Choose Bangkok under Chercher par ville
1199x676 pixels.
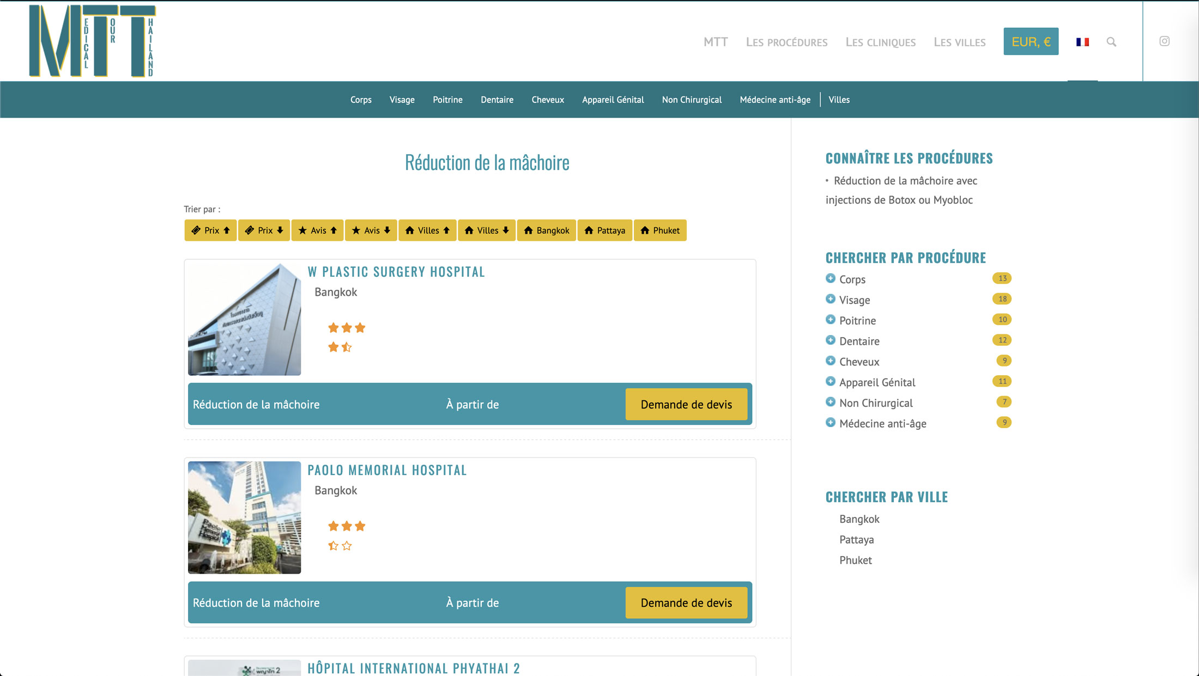pyautogui.click(x=859, y=519)
